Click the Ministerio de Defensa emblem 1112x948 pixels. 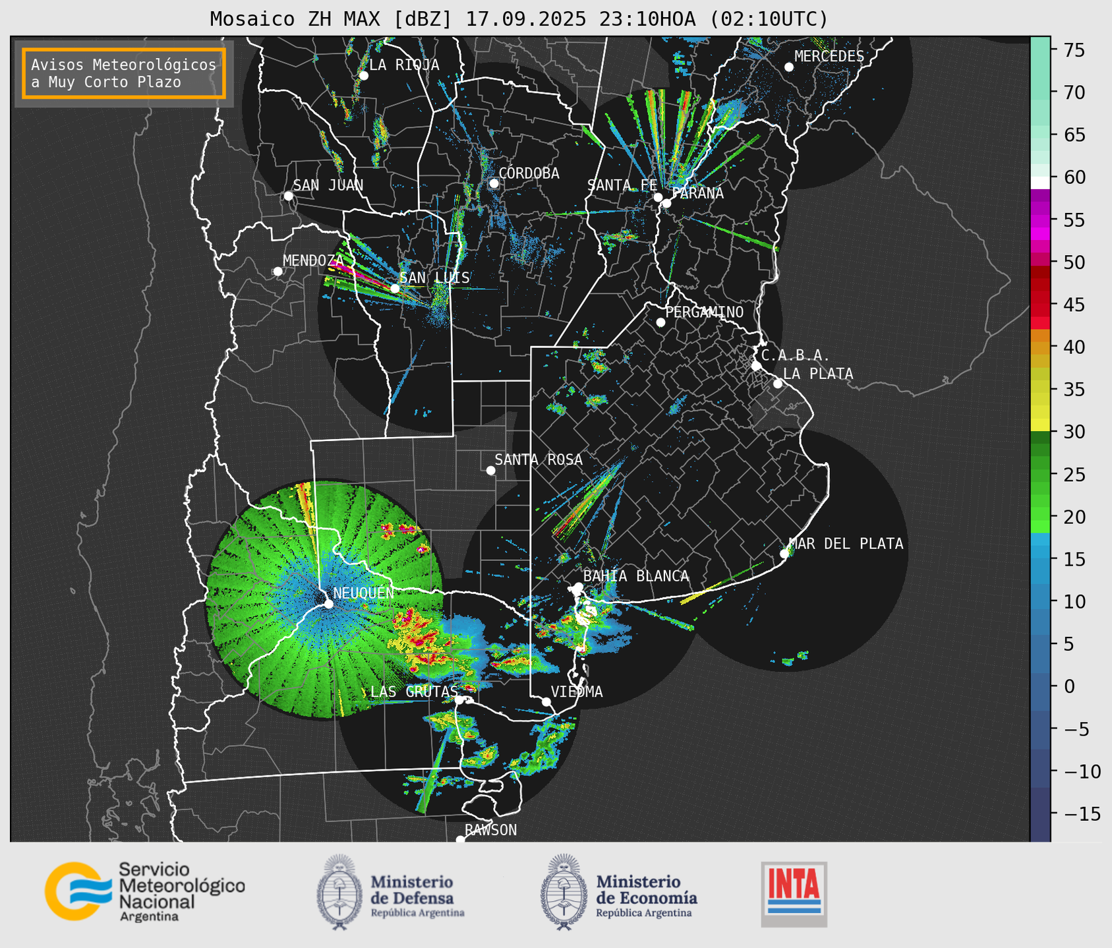click(339, 892)
